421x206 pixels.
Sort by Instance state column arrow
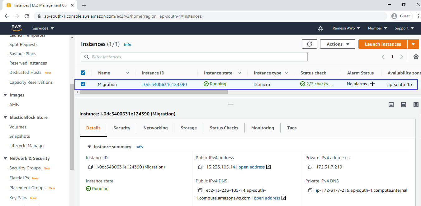(240, 73)
